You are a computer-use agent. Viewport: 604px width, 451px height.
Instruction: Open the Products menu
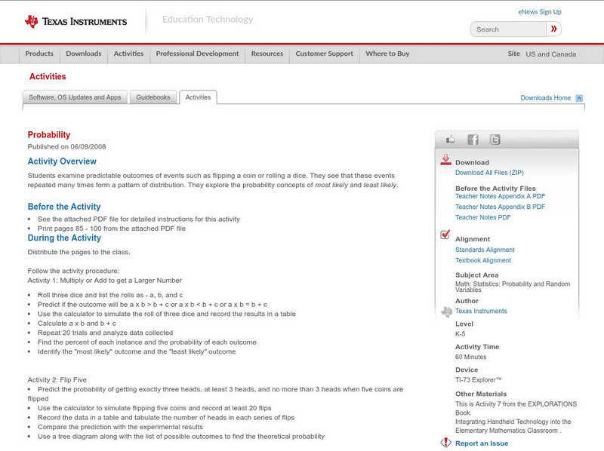click(x=39, y=54)
